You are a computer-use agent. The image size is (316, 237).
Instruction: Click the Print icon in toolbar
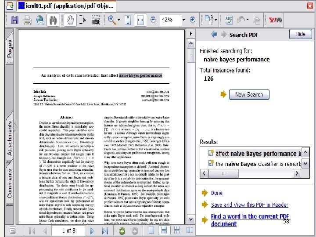(27, 20)
